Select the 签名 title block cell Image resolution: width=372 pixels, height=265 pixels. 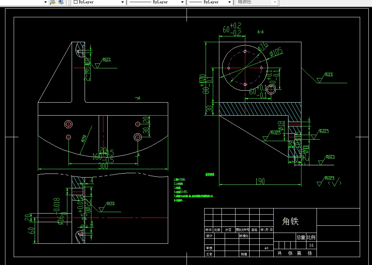(254, 230)
